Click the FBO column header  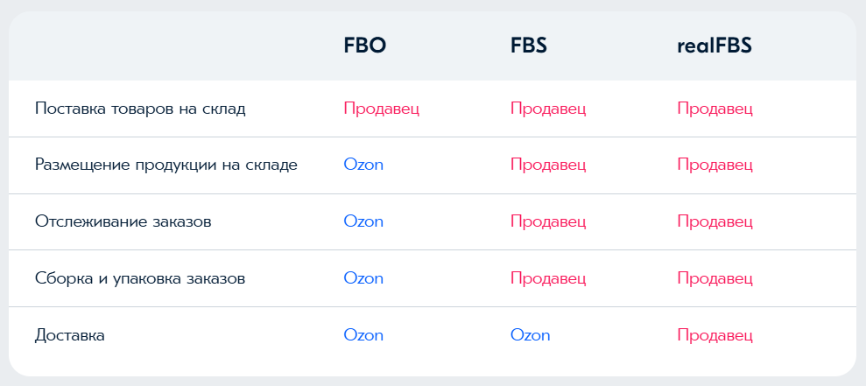pyautogui.click(x=364, y=46)
